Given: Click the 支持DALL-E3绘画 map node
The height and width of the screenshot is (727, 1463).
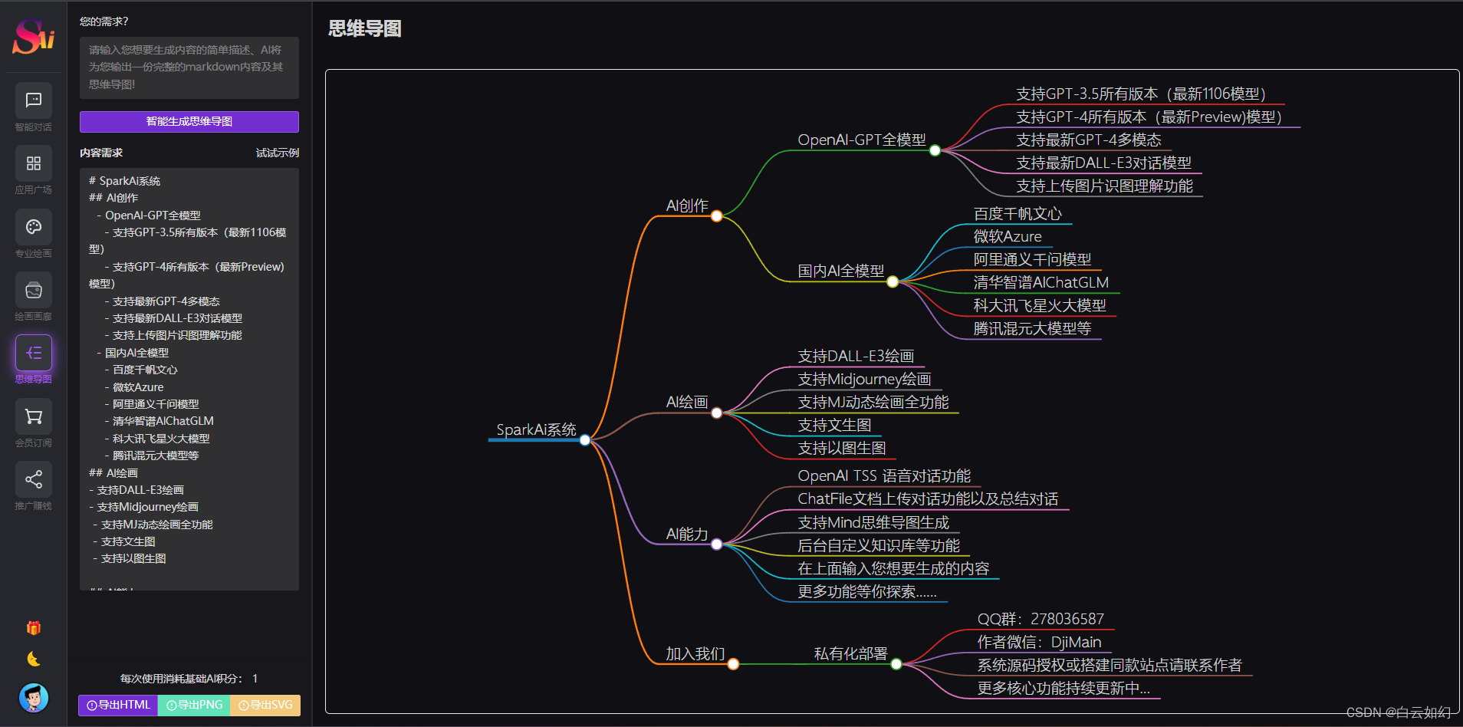Looking at the screenshot, I should (856, 356).
